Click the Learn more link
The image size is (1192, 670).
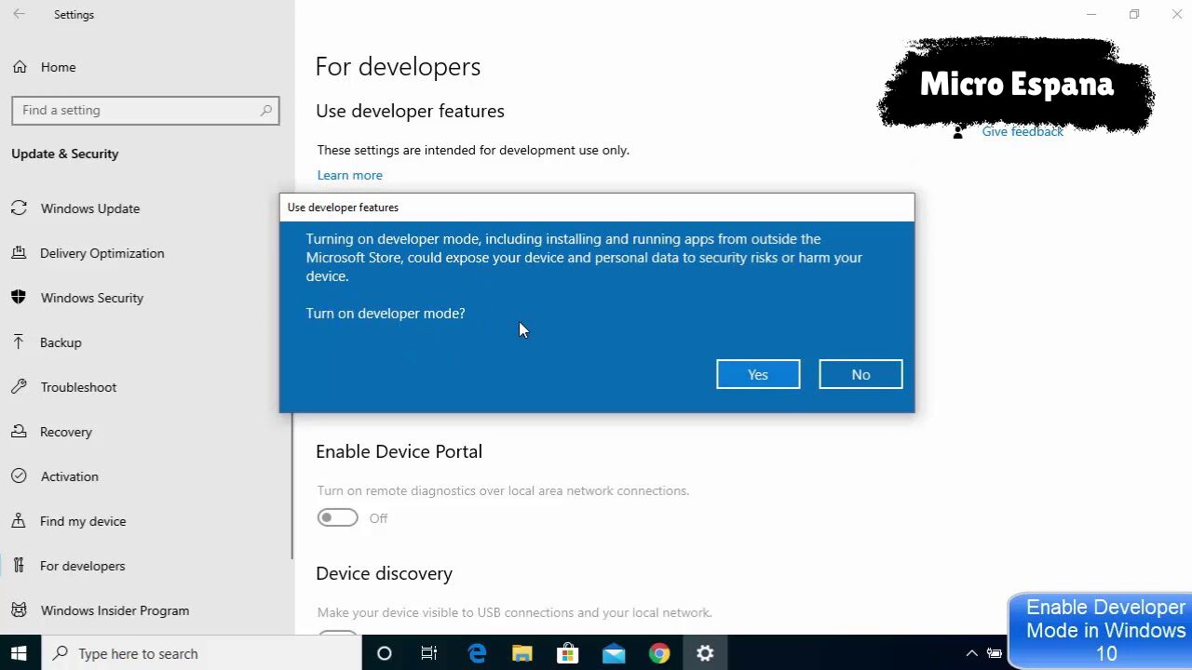tap(349, 175)
